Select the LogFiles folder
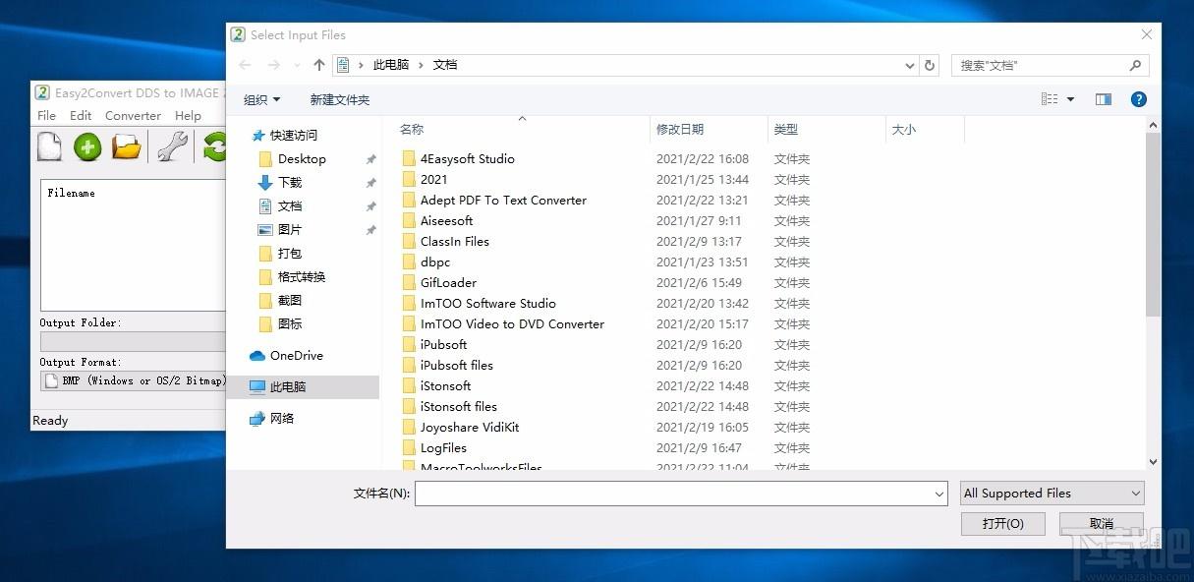1194x582 pixels. [x=443, y=447]
